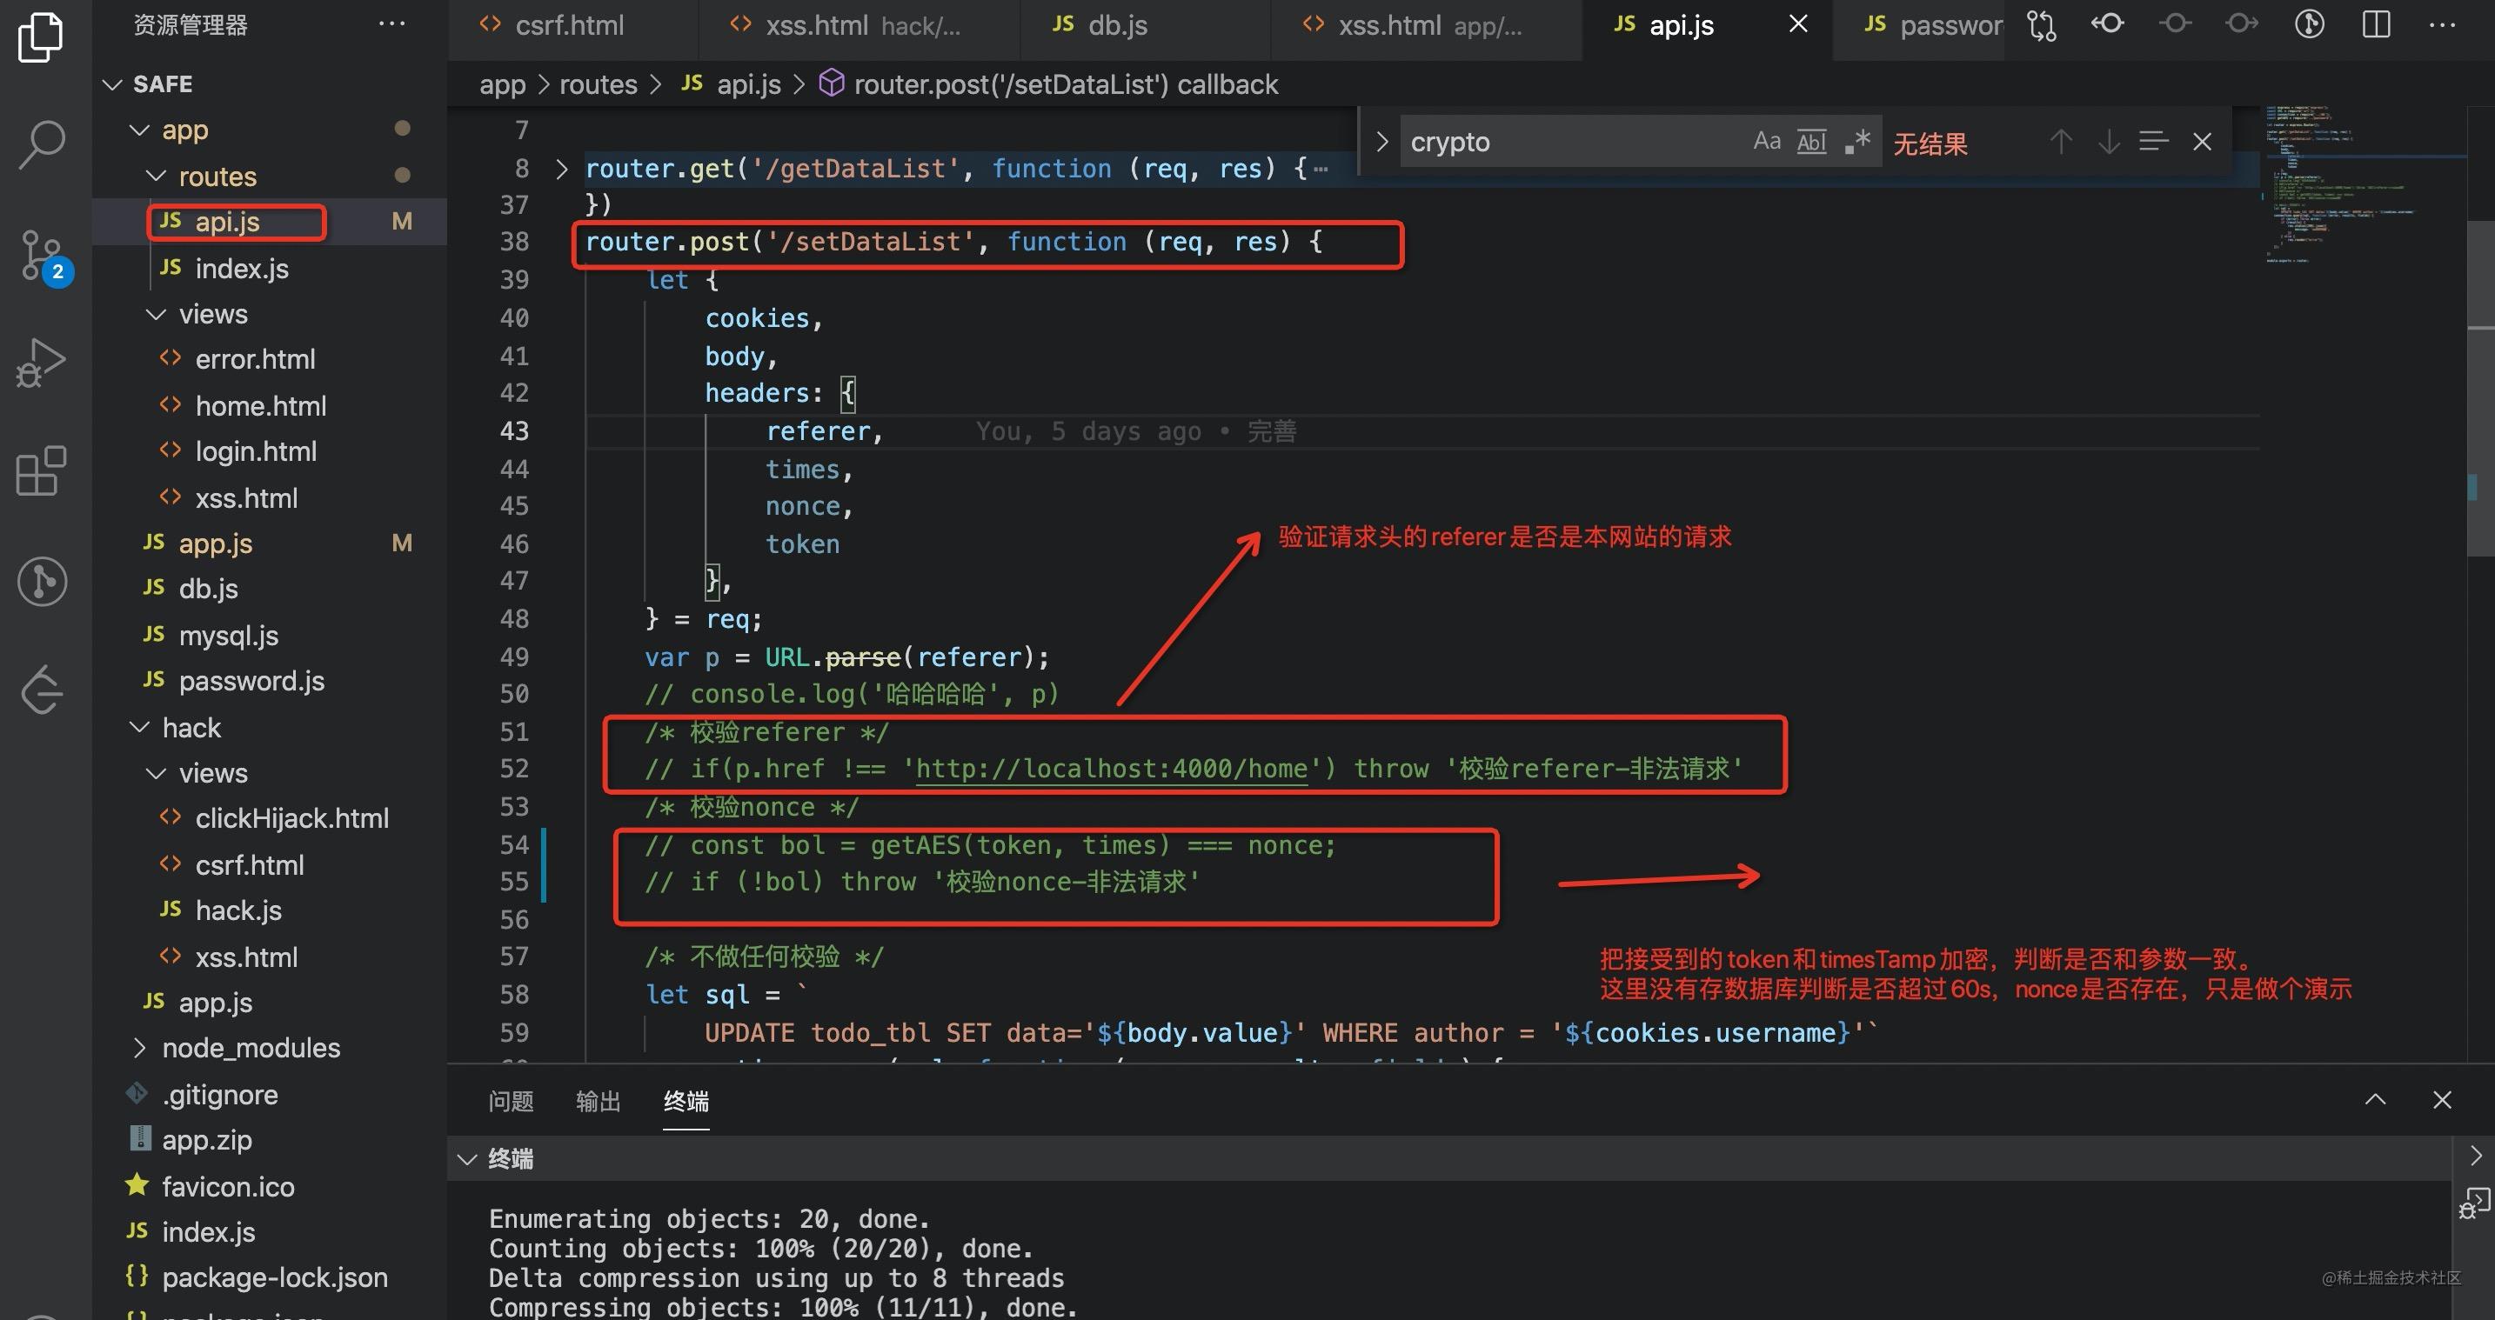Open the 输出 panel tab

[x=599, y=1101]
